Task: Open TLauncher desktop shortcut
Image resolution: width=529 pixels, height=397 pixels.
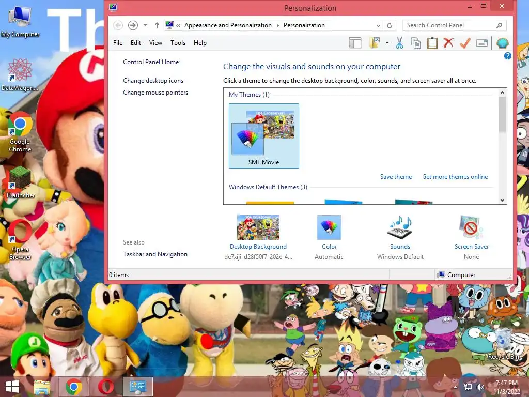Action: coord(20,182)
